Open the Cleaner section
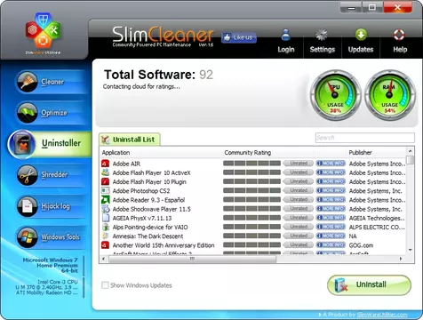The width and height of the screenshot is (423, 320). pos(51,82)
